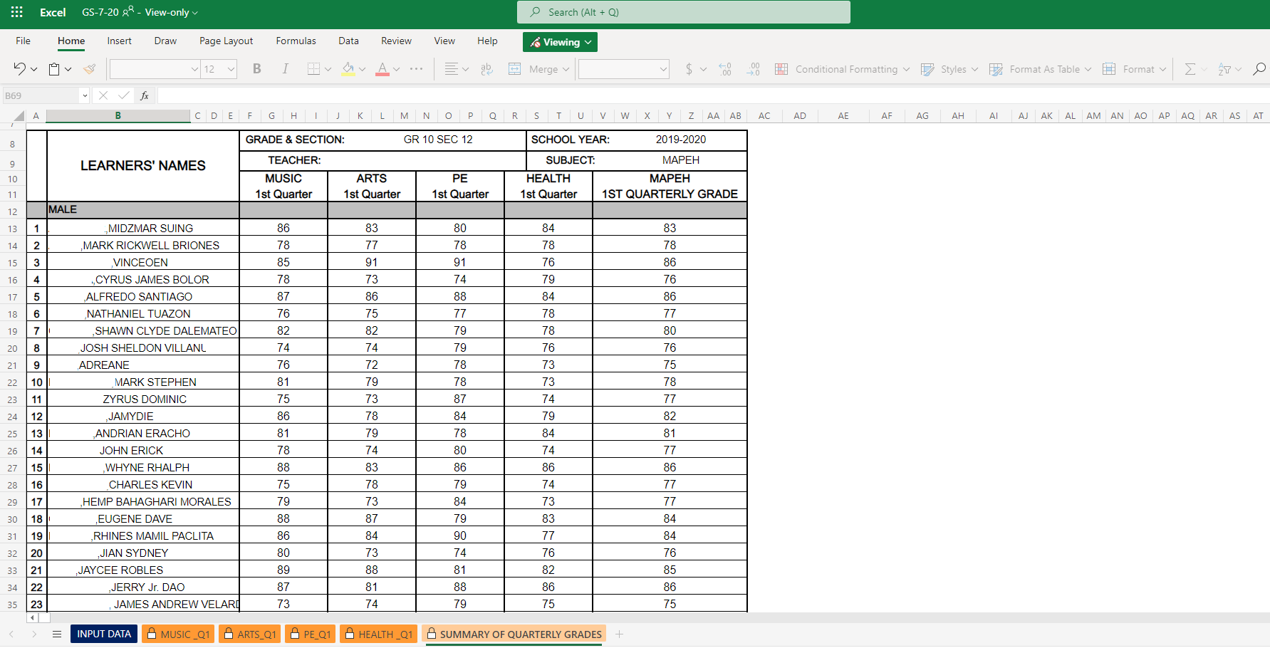Click the Select All corner triangle
The height and width of the screenshot is (648, 1270).
click(19, 115)
